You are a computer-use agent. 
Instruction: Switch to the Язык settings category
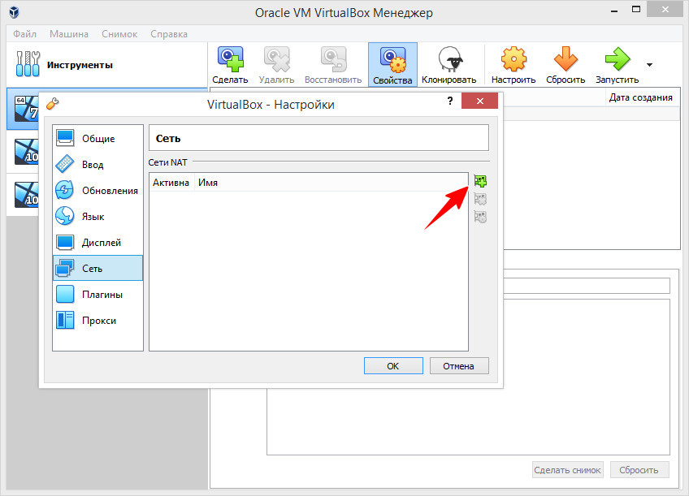pyautogui.click(x=98, y=217)
